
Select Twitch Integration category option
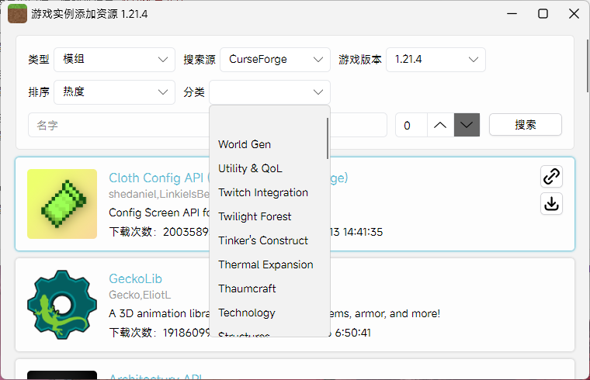pyautogui.click(x=263, y=192)
